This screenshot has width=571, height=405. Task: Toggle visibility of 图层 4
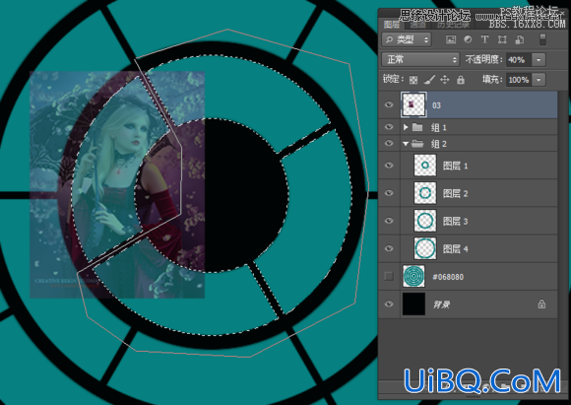click(389, 248)
